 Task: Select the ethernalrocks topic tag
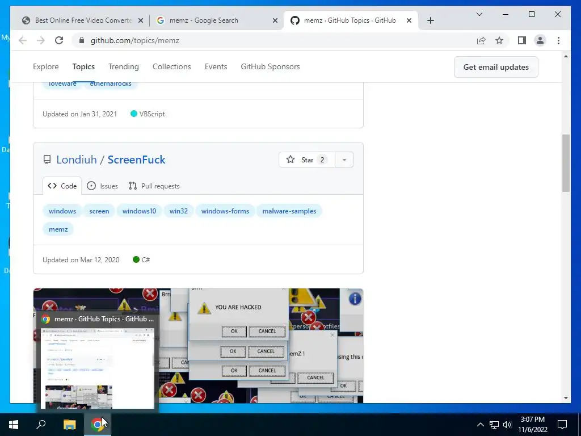coord(111,84)
